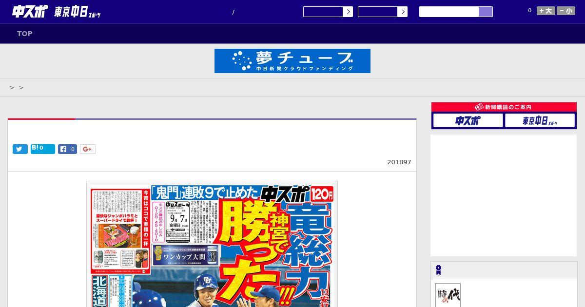The image size is (585, 307).
Task: Click the blue ribbon icon in the sidebar
Action: tap(438, 270)
